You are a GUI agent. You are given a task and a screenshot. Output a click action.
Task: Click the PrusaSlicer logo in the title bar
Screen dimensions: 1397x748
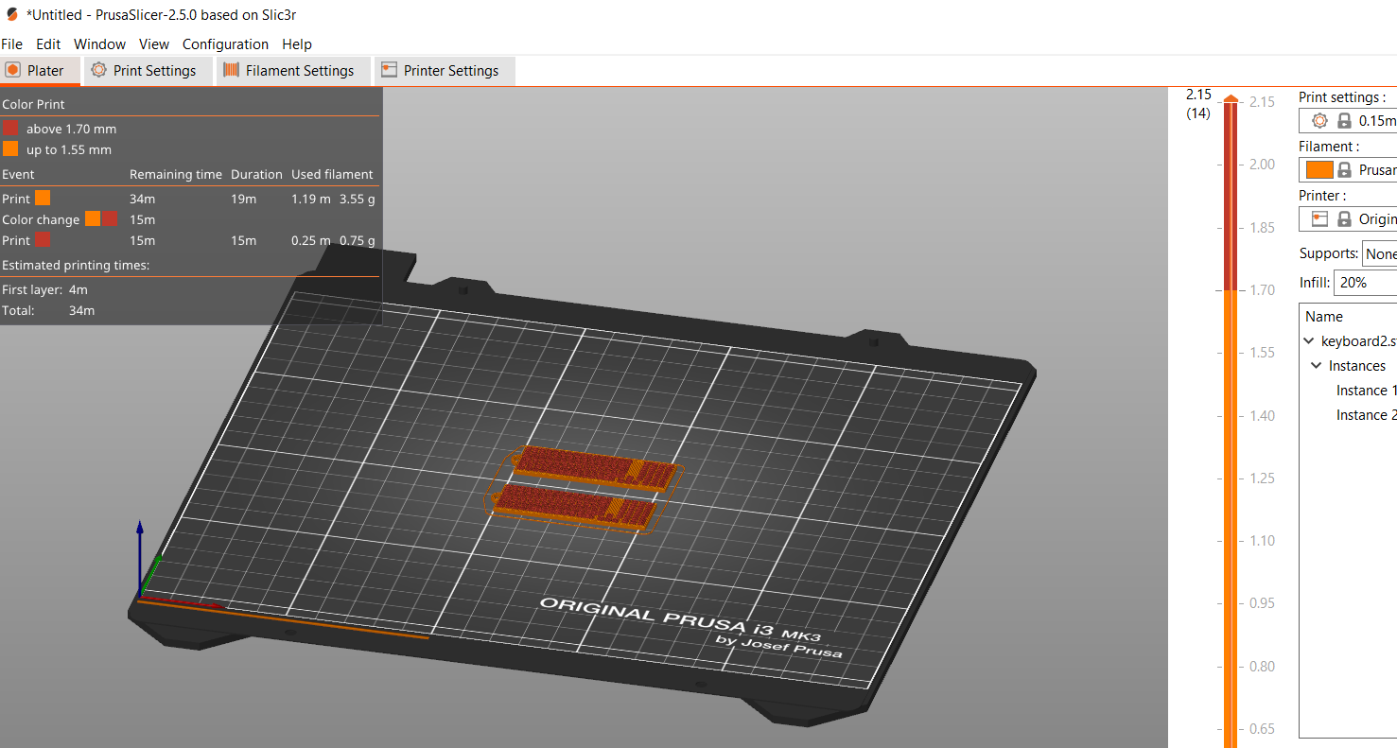[11, 14]
